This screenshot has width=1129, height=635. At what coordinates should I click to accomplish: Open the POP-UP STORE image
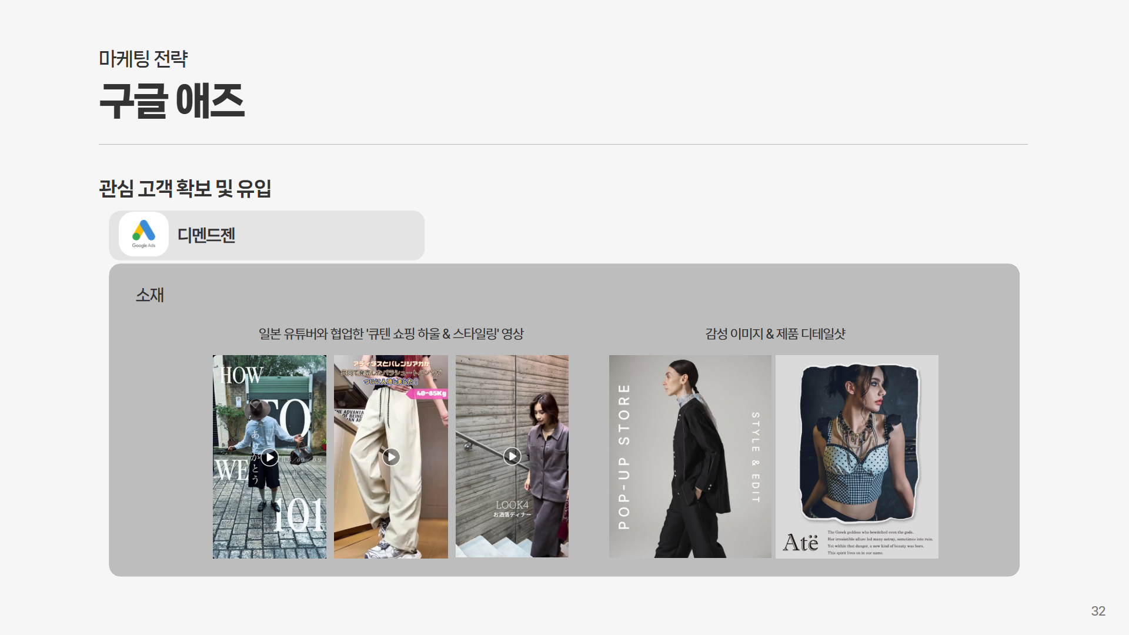690,456
